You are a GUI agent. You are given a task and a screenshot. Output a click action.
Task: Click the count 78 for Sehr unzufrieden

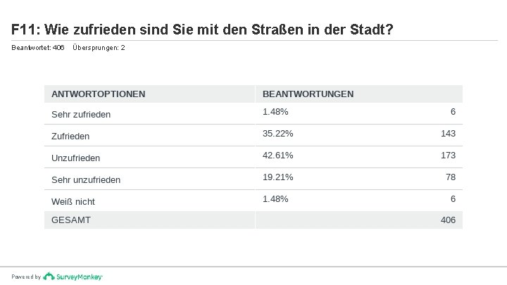point(451,177)
